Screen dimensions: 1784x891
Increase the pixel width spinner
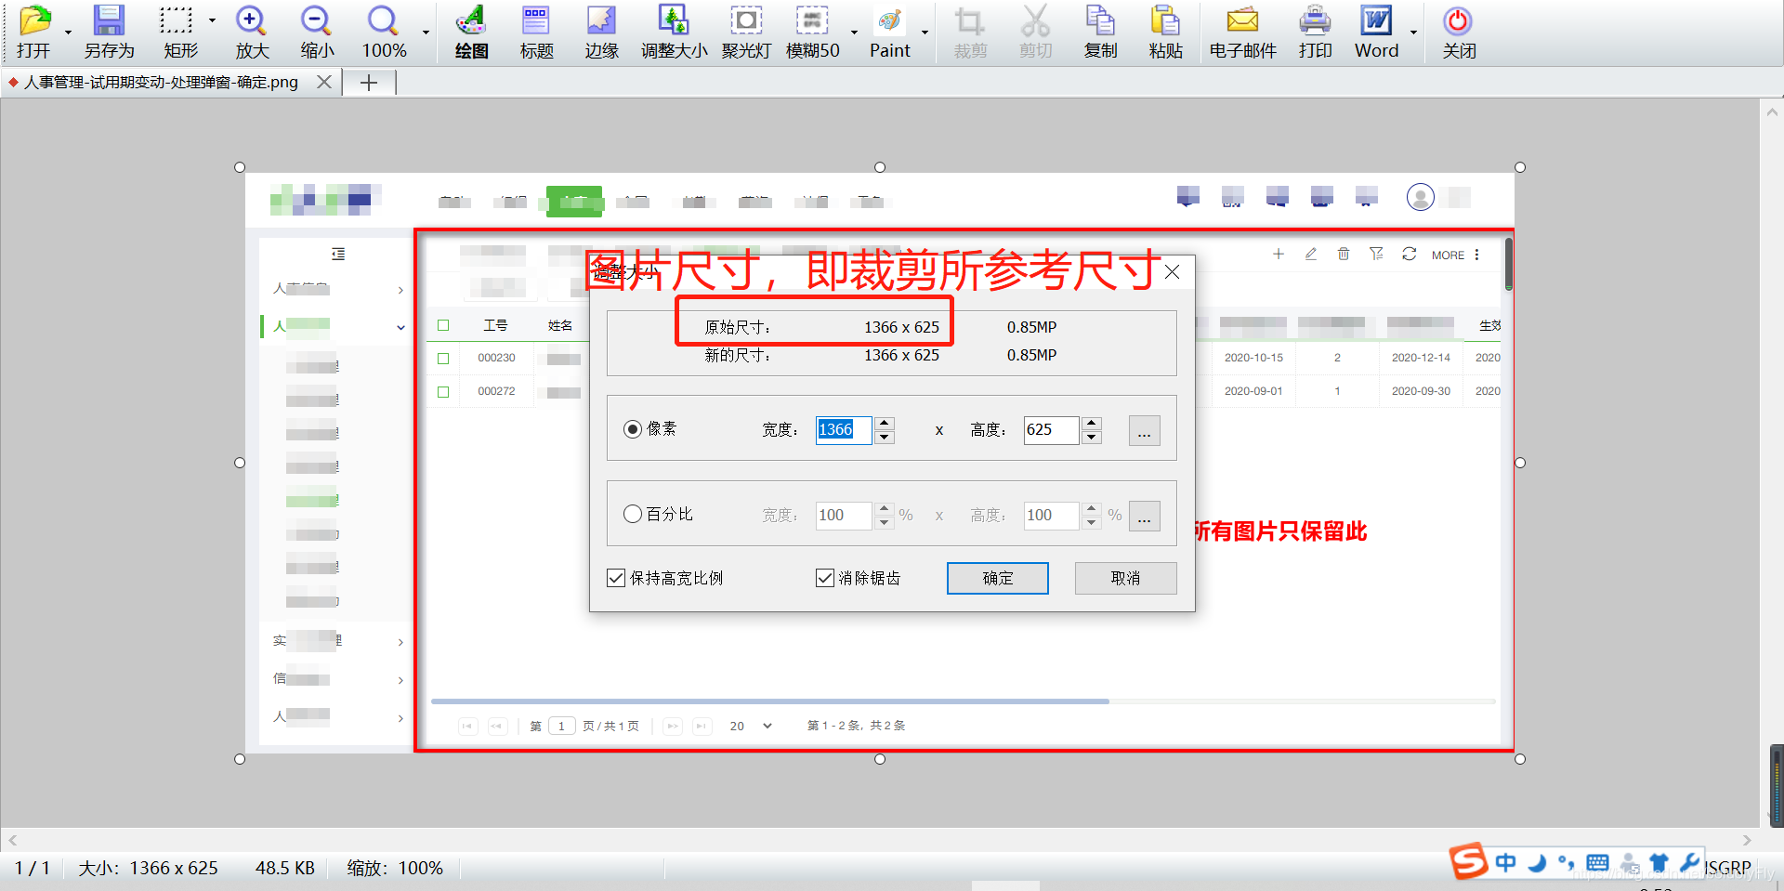tap(885, 423)
